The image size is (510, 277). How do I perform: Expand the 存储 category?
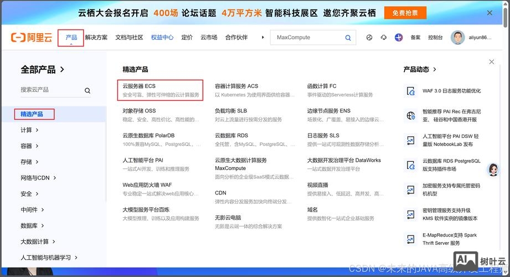click(x=29, y=162)
